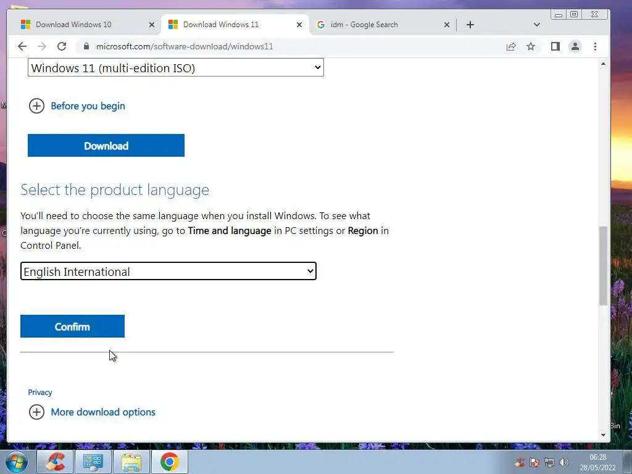View site info via padlock icon
This screenshot has height=474, width=632.
86,46
